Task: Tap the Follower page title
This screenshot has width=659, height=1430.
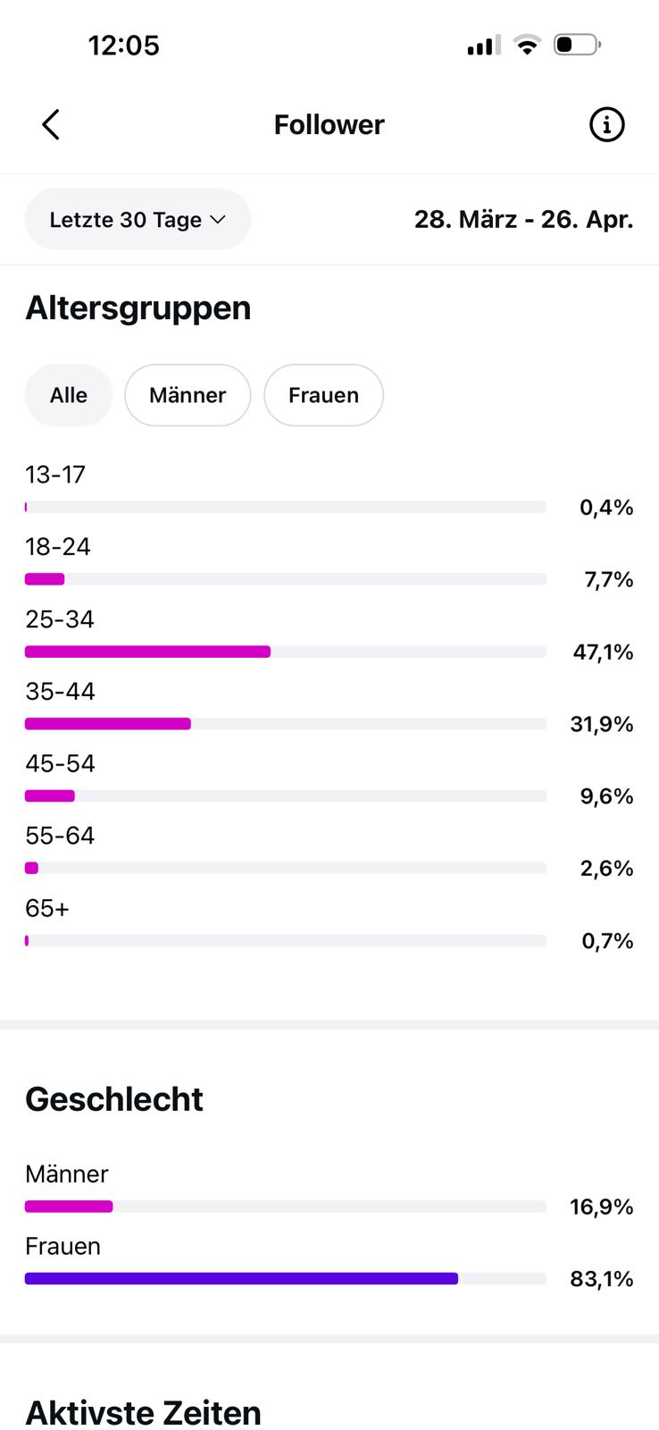Action: coord(329,125)
